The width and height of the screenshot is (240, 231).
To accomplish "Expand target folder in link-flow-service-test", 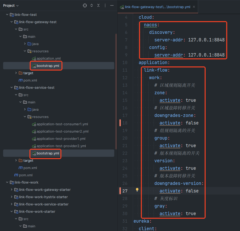I will coord(16,160).
